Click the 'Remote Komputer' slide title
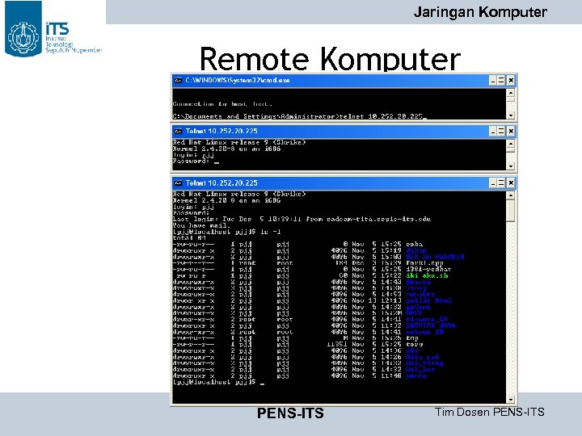Image resolution: width=582 pixels, height=436 pixels. click(330, 59)
